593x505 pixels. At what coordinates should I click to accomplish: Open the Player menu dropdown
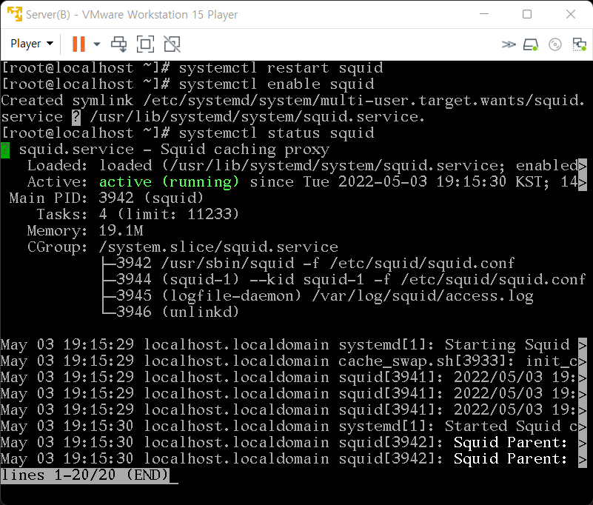pyautogui.click(x=32, y=44)
